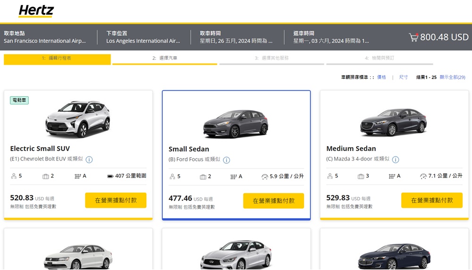Image resolution: width=472 pixels, height=270 pixels.
Task: Click Electric Small SUV title
Action: coord(40,149)
